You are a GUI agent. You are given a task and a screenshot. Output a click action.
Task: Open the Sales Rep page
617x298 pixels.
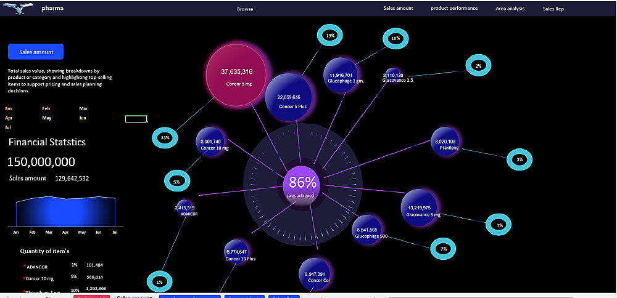(x=553, y=9)
